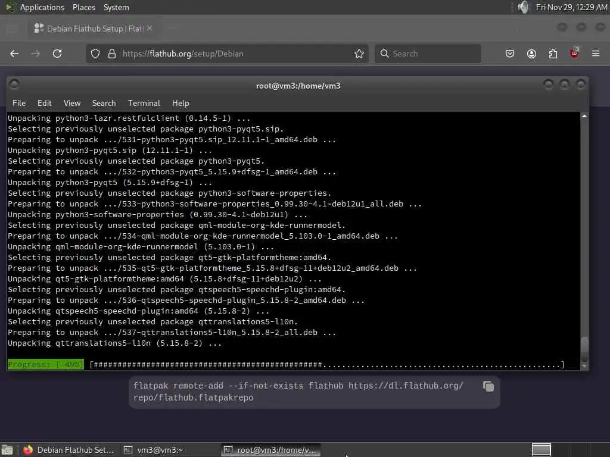Screen dimensions: 610x457
Task: Open the Terminal menu
Action: [x=144, y=103]
